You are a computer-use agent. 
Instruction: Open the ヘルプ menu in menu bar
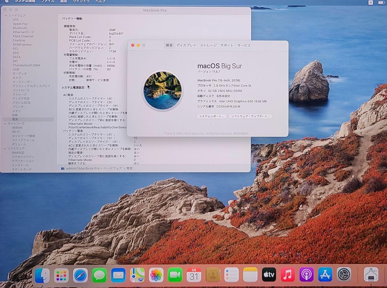coord(100,1)
